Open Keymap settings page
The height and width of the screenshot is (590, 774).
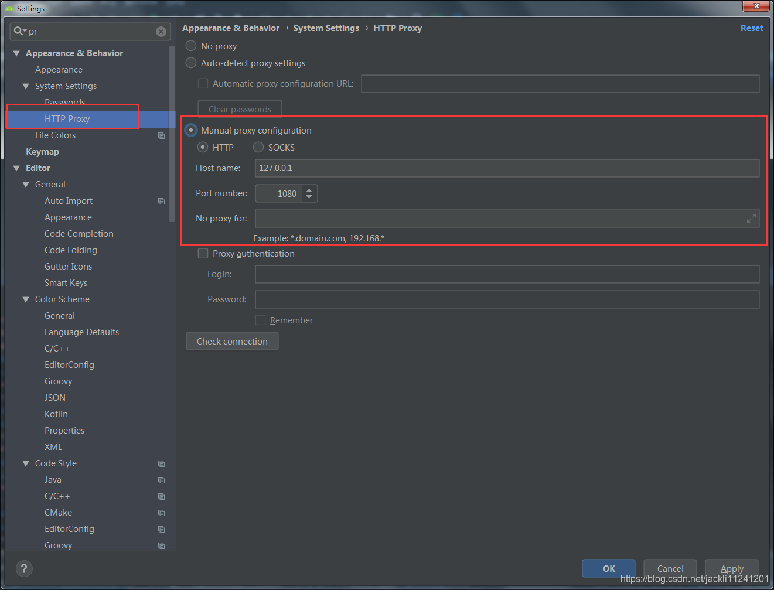(x=42, y=152)
